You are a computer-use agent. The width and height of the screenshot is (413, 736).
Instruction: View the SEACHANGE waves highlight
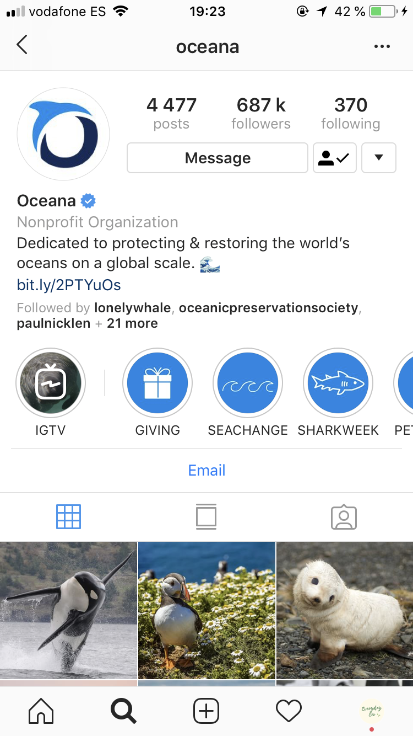click(248, 383)
